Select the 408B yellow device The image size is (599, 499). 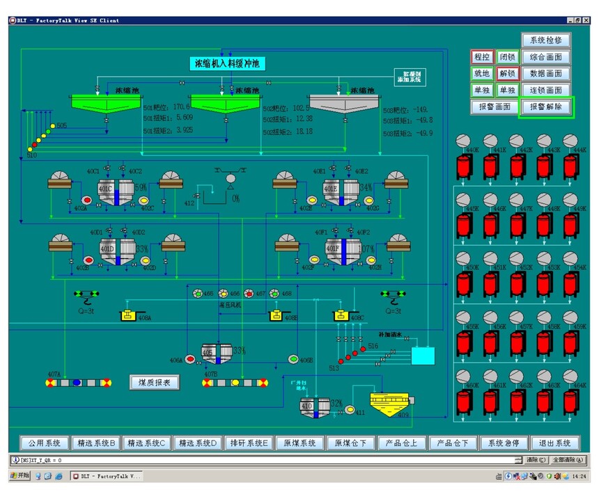pos(277,315)
